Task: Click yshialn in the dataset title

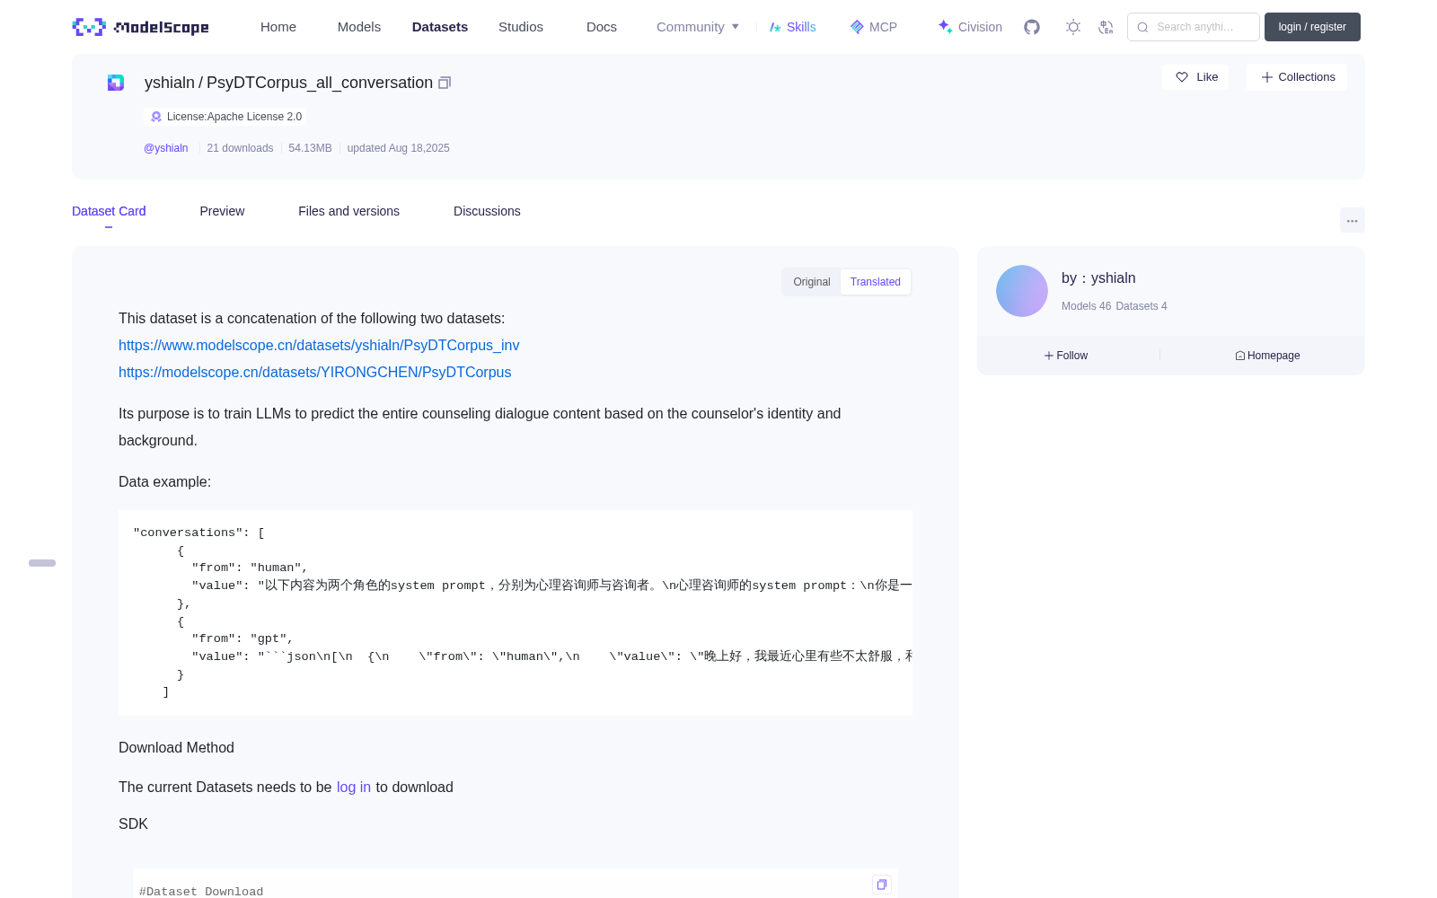Action: pos(170,83)
